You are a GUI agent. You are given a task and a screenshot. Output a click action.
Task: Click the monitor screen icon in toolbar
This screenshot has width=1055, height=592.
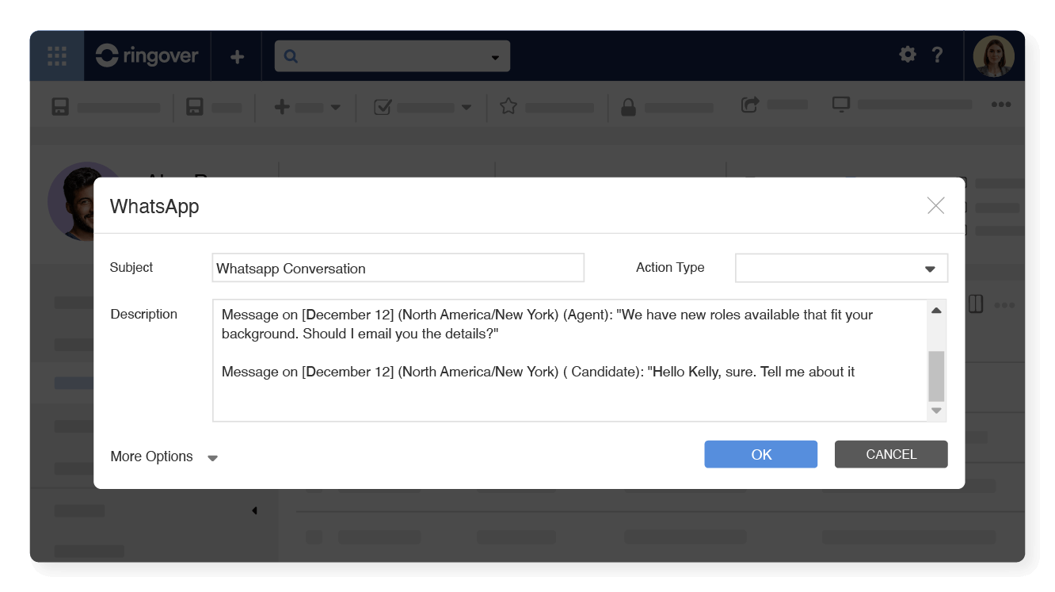pos(840,105)
